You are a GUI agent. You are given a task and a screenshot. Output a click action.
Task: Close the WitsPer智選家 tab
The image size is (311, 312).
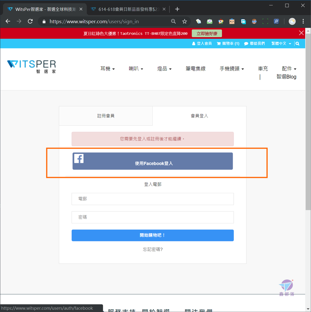click(81, 9)
